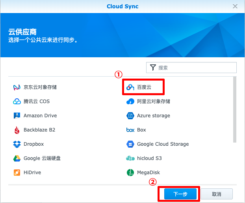Choose the Google Cloud Storage icon

(130, 144)
